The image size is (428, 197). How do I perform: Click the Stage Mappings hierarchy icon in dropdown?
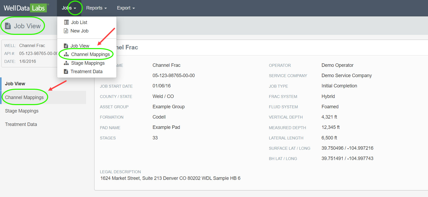click(x=66, y=63)
